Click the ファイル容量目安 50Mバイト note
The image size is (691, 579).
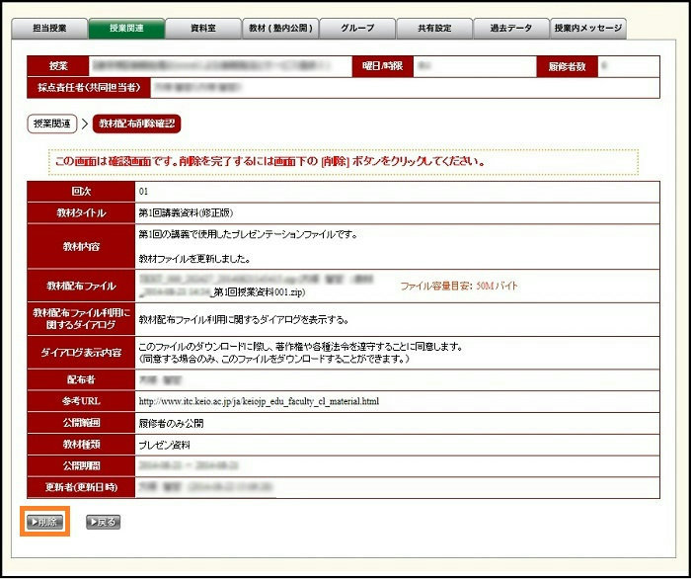pos(458,287)
